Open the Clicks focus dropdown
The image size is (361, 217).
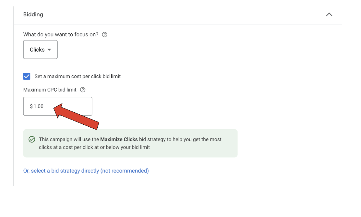(40, 50)
